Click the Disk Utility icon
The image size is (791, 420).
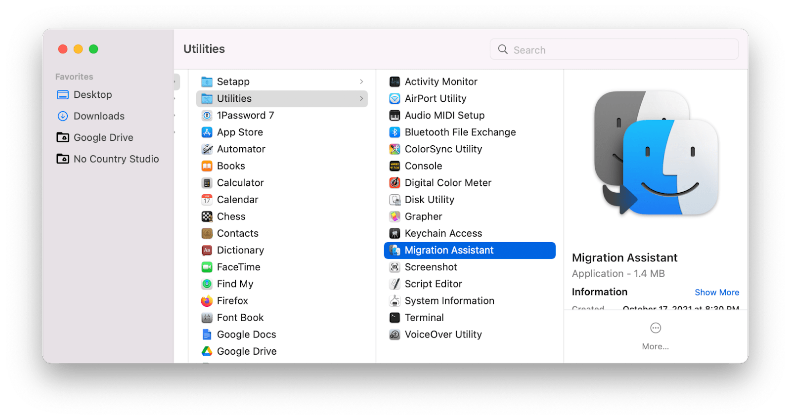point(395,200)
